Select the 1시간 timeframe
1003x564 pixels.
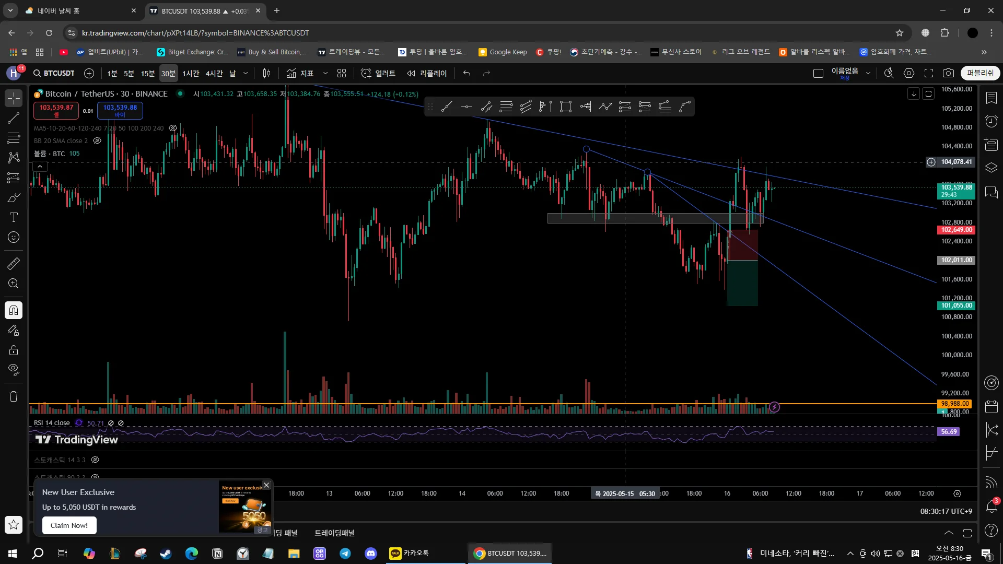[190, 73]
